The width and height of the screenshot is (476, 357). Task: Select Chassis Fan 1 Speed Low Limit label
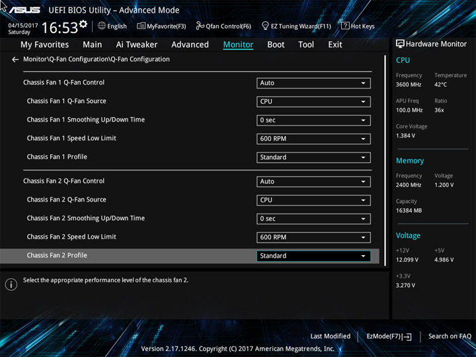[71, 138]
